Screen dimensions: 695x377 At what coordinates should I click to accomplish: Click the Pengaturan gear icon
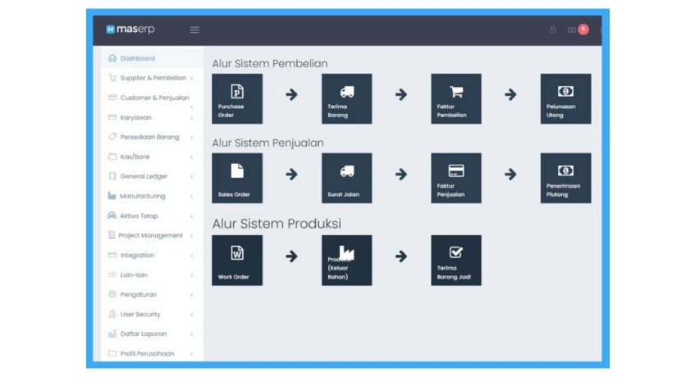[x=112, y=294]
